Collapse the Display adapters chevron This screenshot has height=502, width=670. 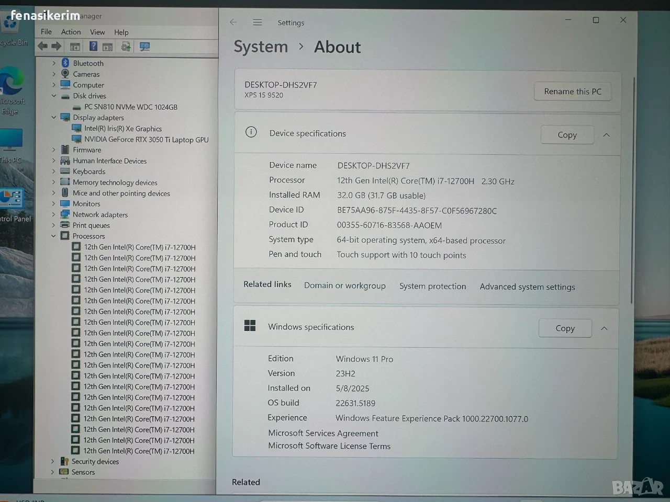click(54, 117)
